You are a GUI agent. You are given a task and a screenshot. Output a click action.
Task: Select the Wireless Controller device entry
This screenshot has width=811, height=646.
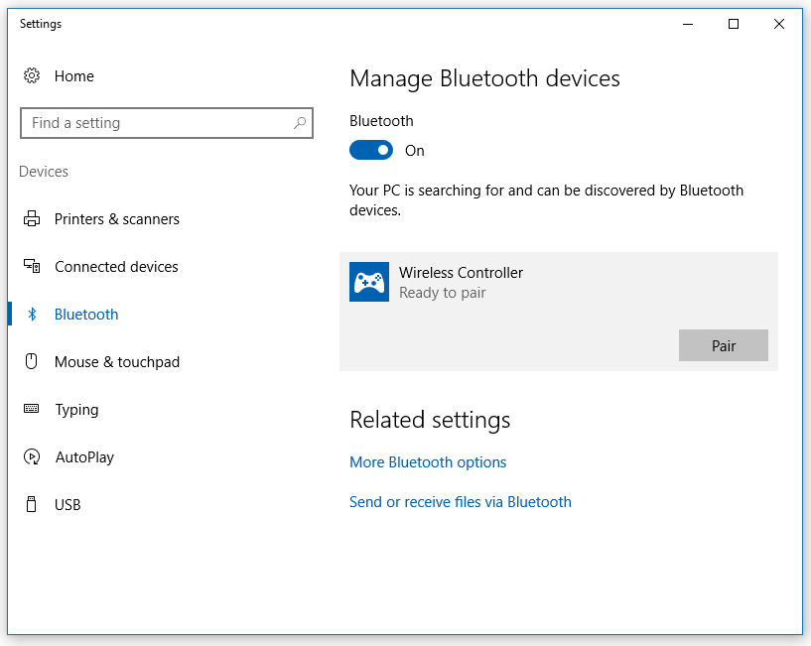tap(559, 312)
